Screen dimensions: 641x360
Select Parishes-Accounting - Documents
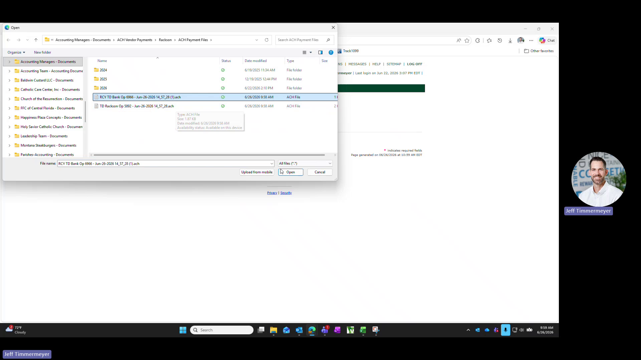coord(47,155)
